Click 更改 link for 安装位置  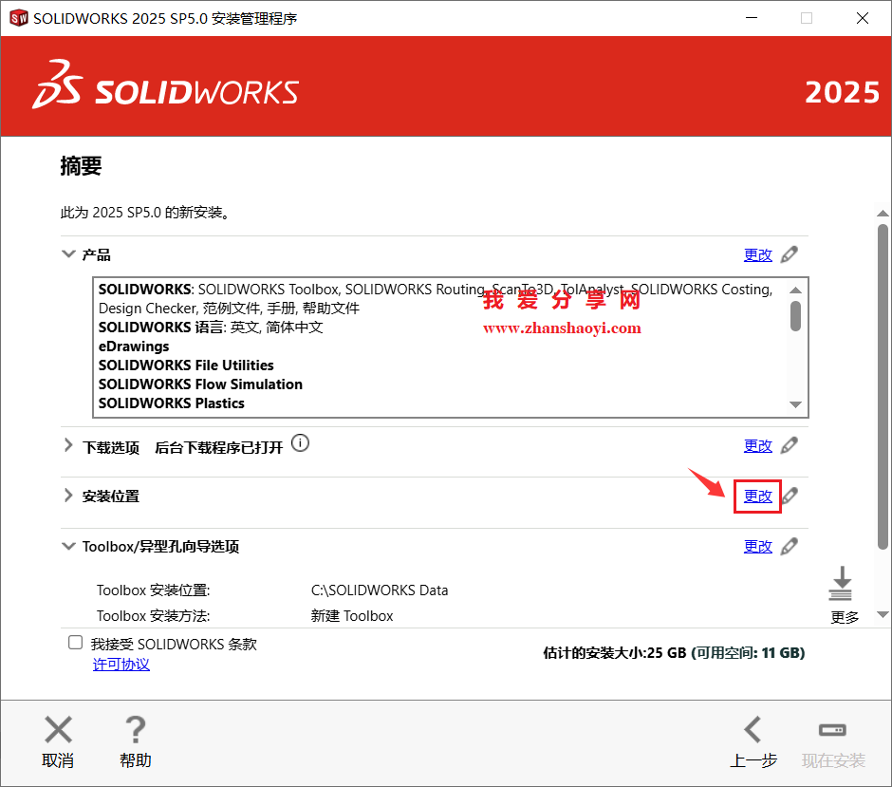click(758, 497)
